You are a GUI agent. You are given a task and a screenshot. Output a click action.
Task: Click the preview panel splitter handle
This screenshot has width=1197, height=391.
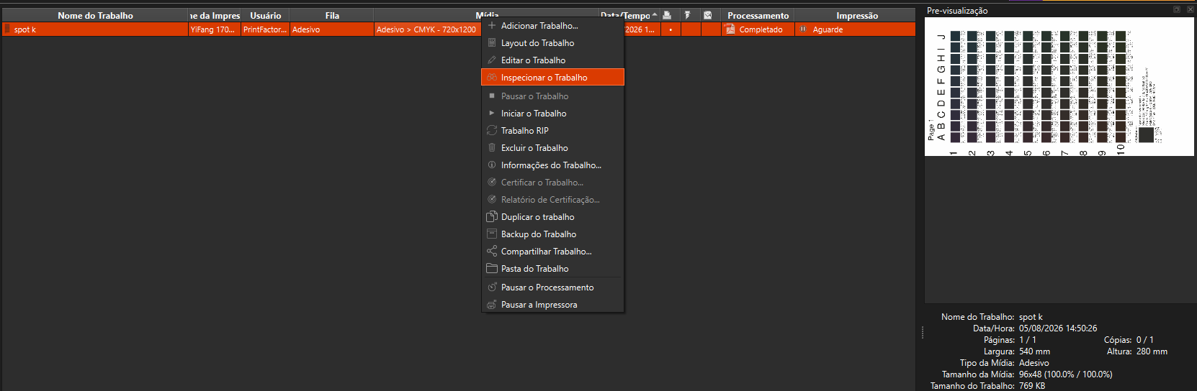(923, 332)
